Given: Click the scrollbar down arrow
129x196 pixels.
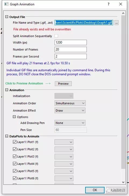Looking at the screenshot, I should point(123,182).
